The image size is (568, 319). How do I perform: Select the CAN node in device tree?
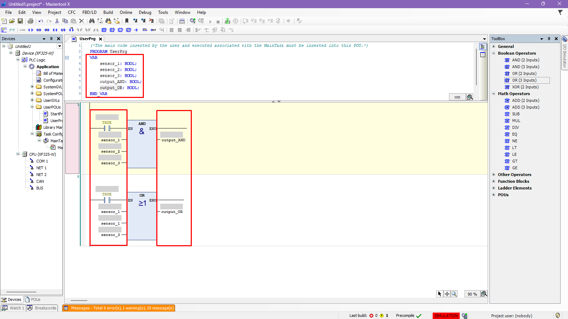pos(40,181)
